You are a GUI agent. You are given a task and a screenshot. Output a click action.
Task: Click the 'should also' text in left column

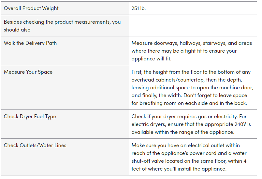(17, 30)
